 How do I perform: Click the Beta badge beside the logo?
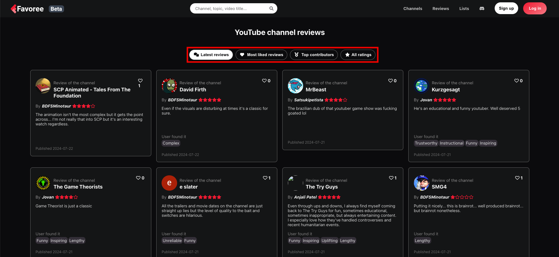[56, 9]
